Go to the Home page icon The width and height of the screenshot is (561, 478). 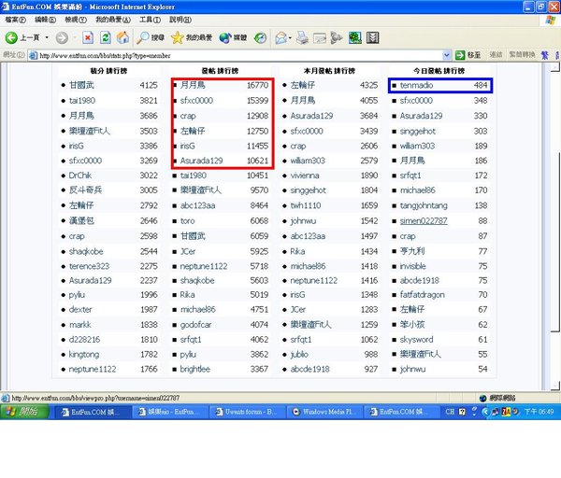(x=122, y=37)
